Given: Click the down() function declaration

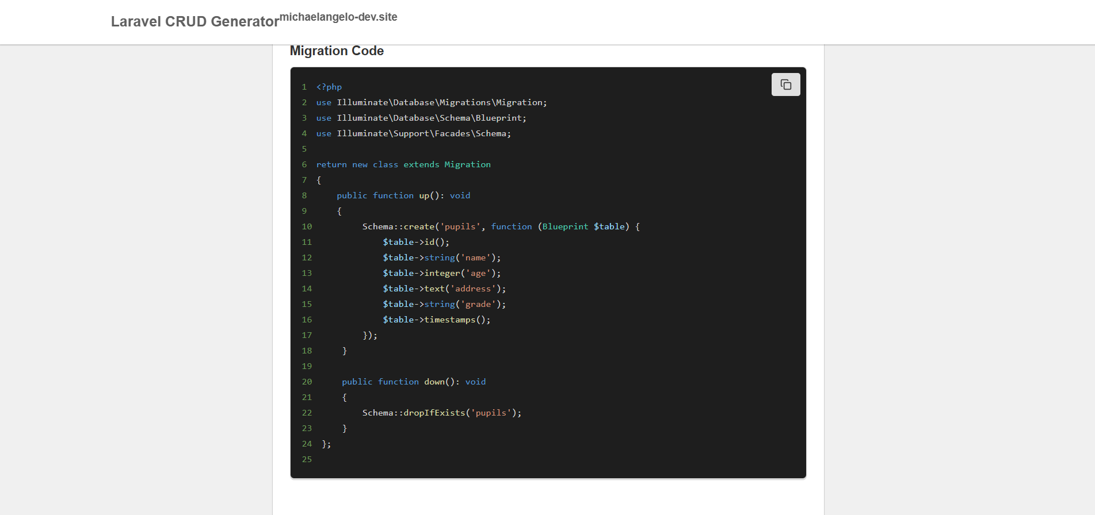Looking at the screenshot, I should click(413, 382).
